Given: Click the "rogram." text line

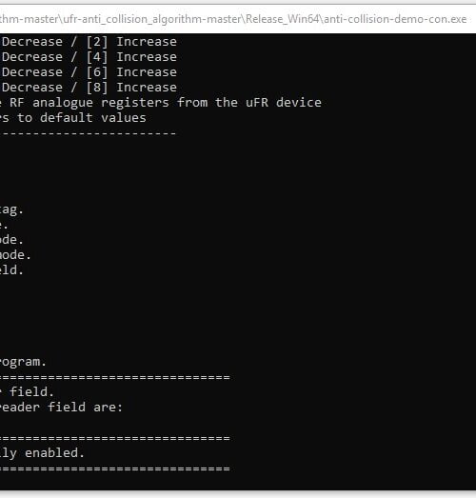Looking at the screenshot, I should coord(23,362).
